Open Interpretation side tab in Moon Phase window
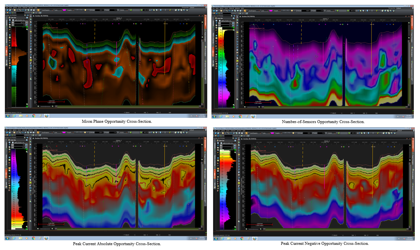 click(x=205, y=22)
